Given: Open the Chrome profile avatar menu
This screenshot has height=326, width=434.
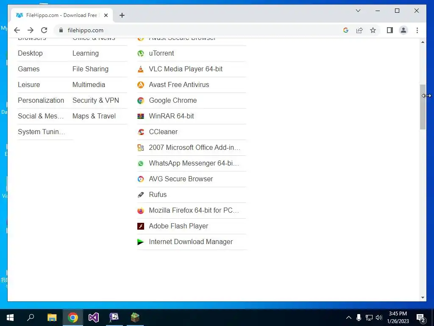Looking at the screenshot, I should (403, 30).
